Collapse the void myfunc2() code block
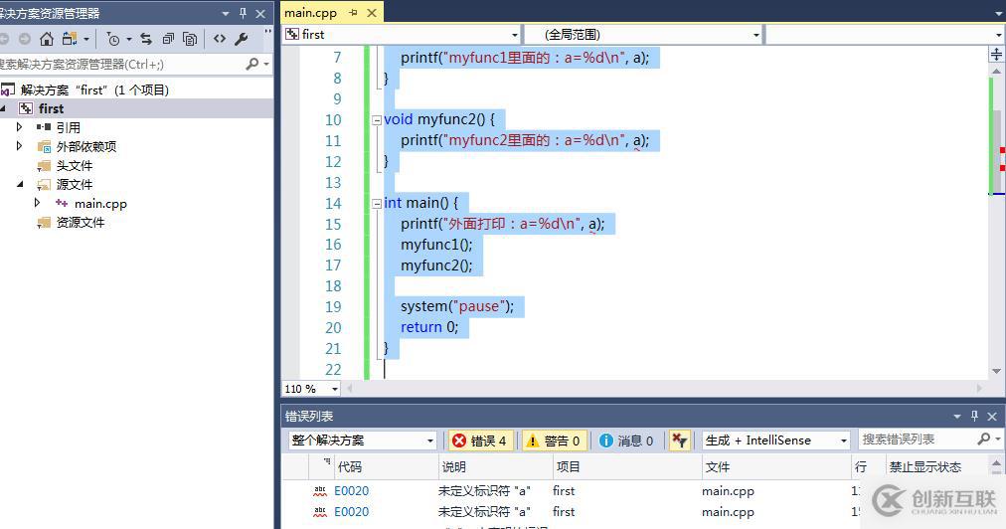The height and width of the screenshot is (529, 1006). tap(378, 120)
